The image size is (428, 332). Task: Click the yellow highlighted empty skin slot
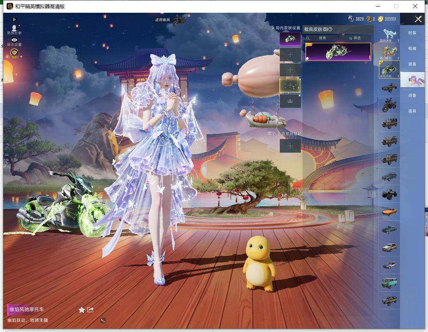point(290,86)
